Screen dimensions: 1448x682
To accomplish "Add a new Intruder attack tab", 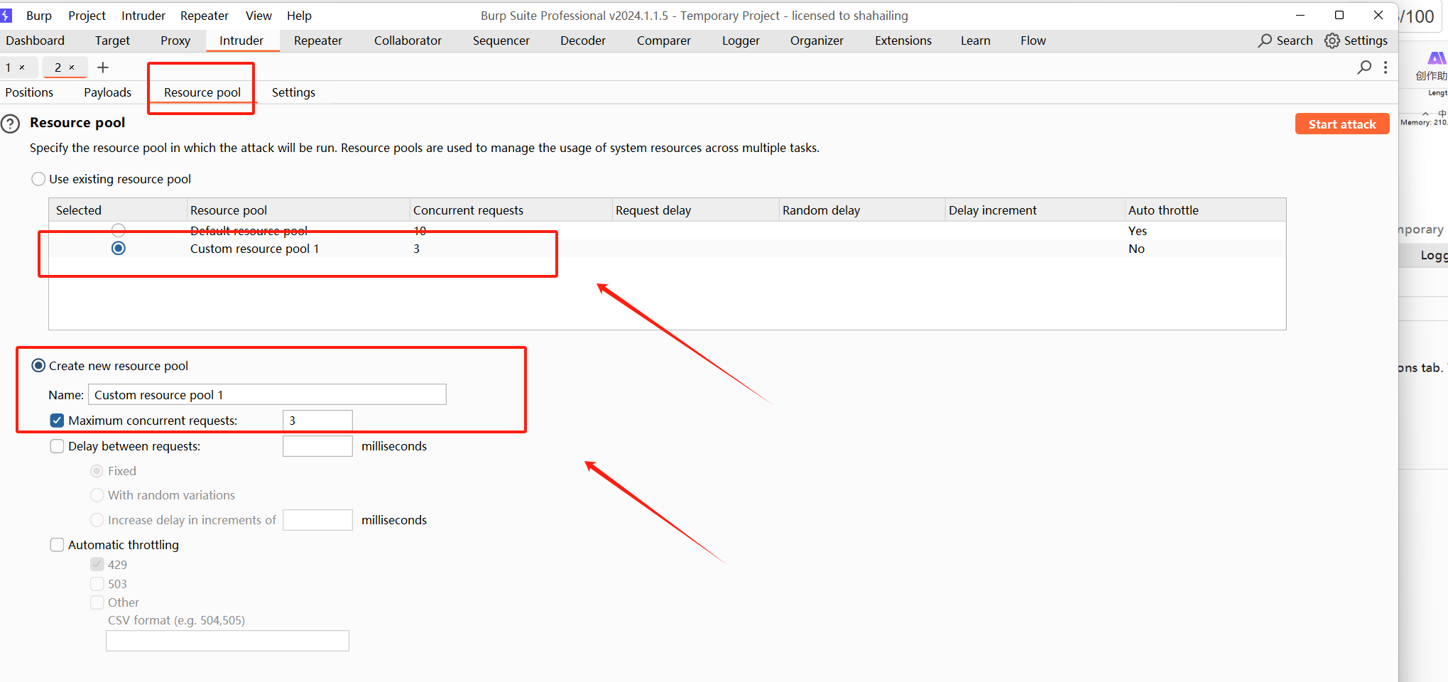I will pos(103,67).
